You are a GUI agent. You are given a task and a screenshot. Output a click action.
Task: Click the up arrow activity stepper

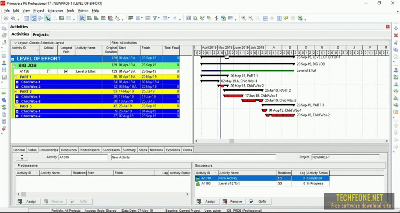point(22,155)
